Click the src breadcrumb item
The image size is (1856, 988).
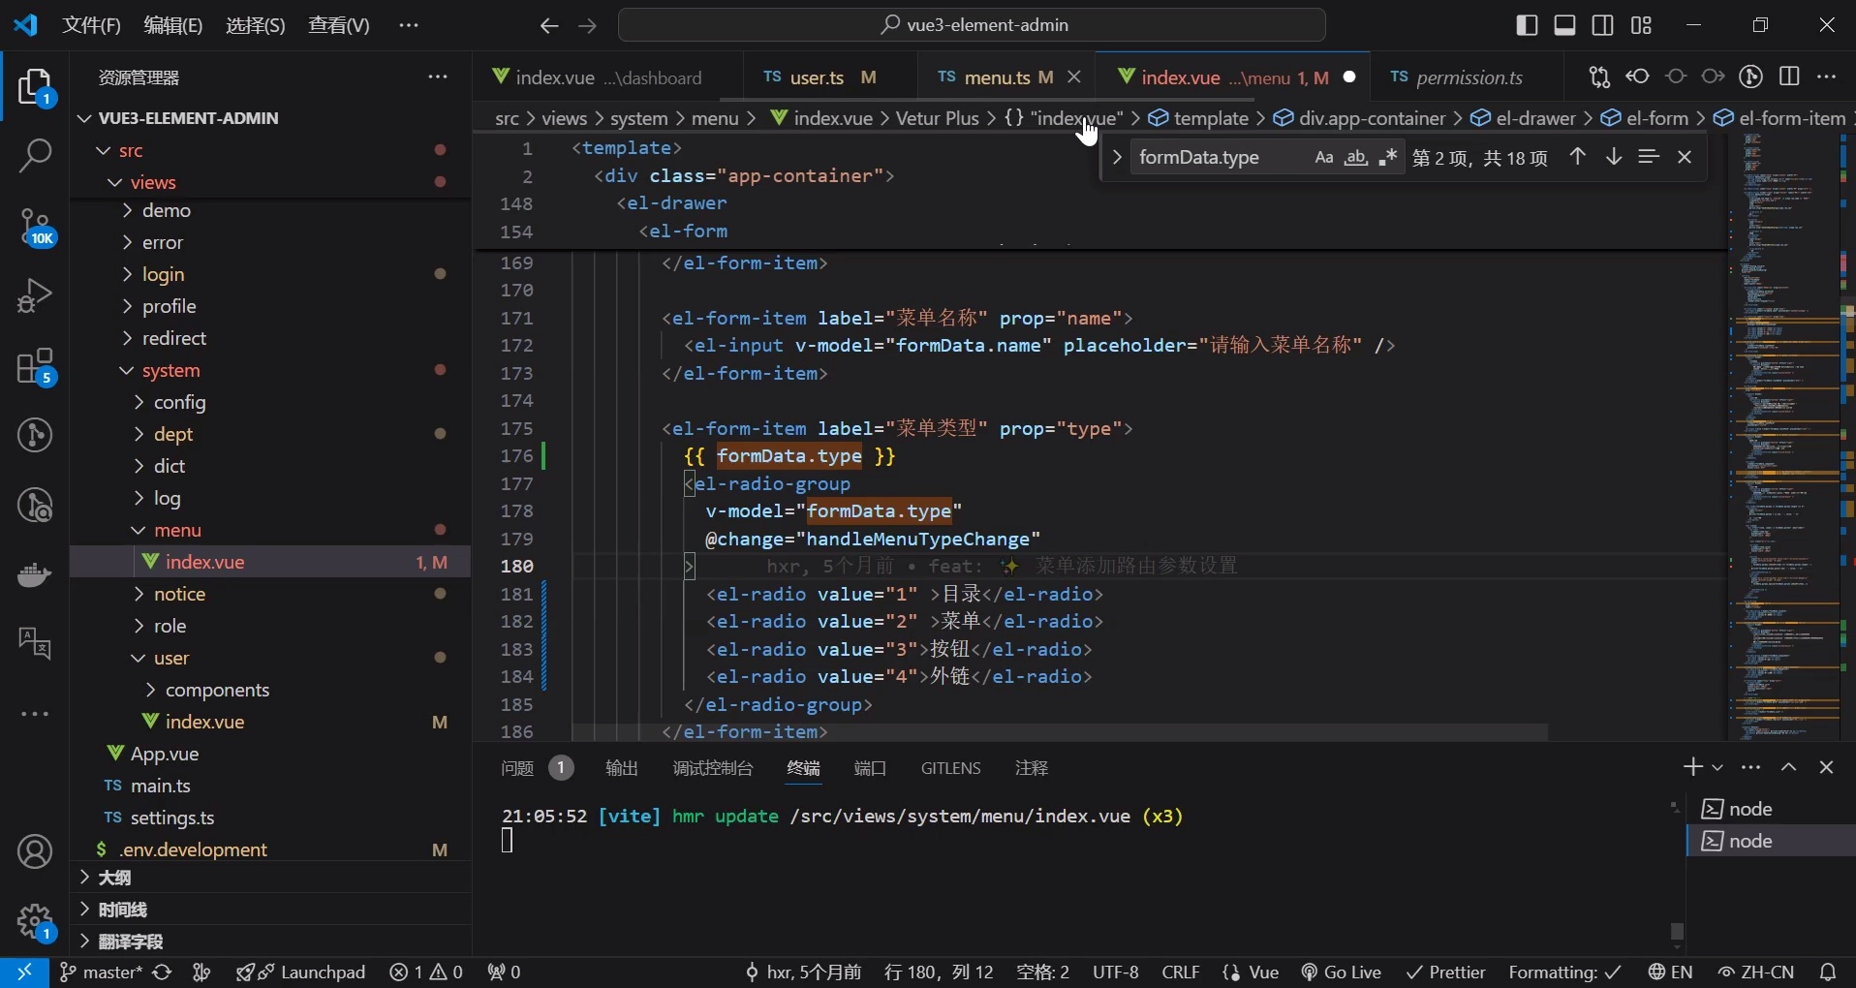pyautogui.click(x=507, y=118)
